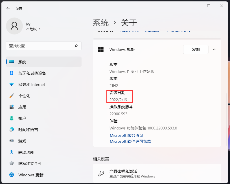The width and height of the screenshot is (230, 184).
Task: Open 隐私和安全性 settings
Action: click(25, 164)
